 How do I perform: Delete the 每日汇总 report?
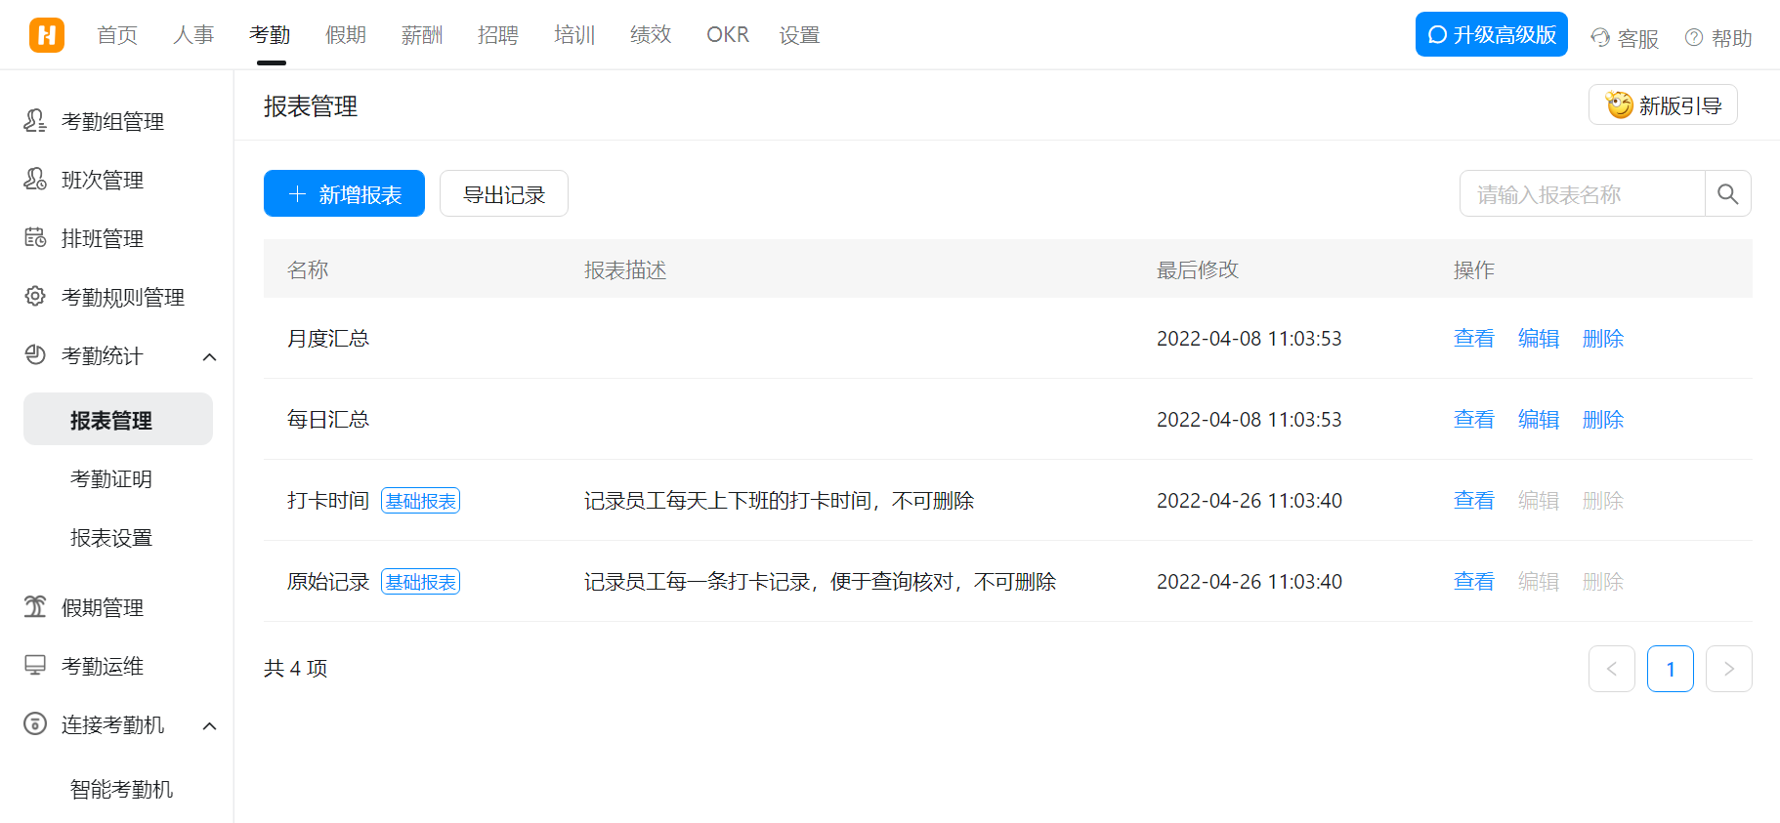pos(1602,420)
